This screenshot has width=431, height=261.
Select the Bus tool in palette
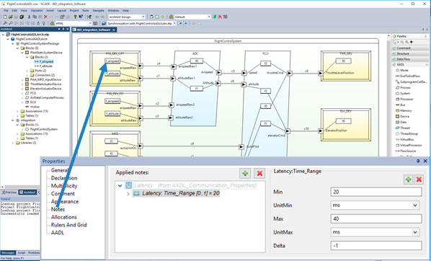(401, 105)
